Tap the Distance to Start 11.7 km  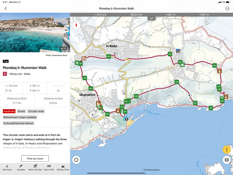[17, 101]
